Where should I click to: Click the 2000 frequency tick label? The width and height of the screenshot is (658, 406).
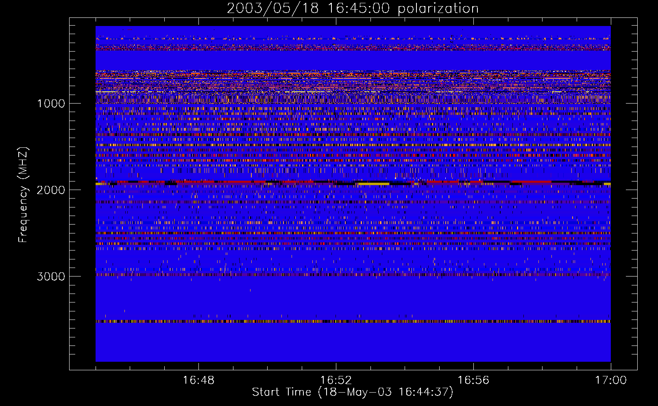click(x=51, y=190)
